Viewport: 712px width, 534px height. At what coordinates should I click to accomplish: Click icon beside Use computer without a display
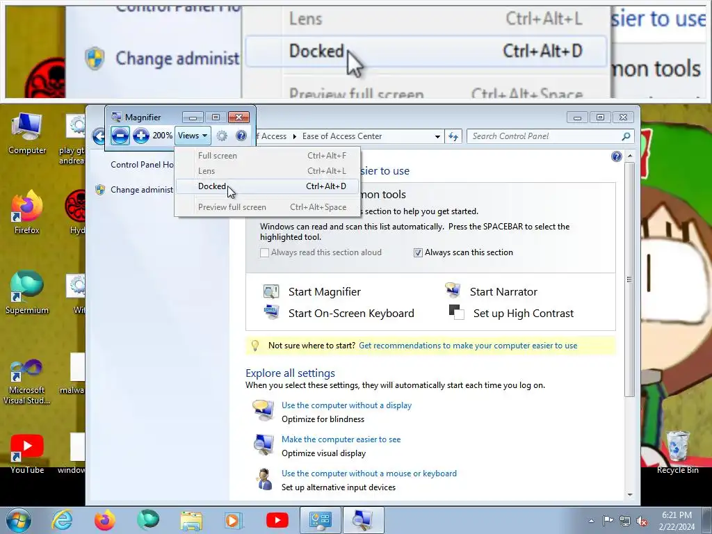(x=264, y=410)
